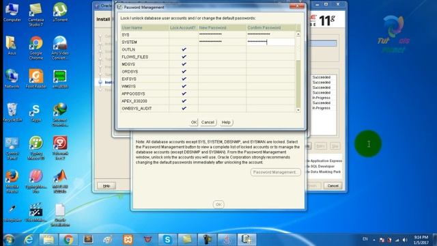
Task: Unlock the EXFSYS account
Action: (184, 79)
